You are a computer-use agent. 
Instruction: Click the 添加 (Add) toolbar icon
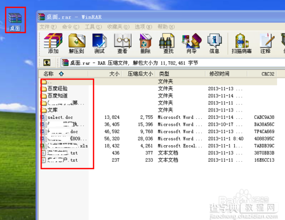[x=53, y=43]
